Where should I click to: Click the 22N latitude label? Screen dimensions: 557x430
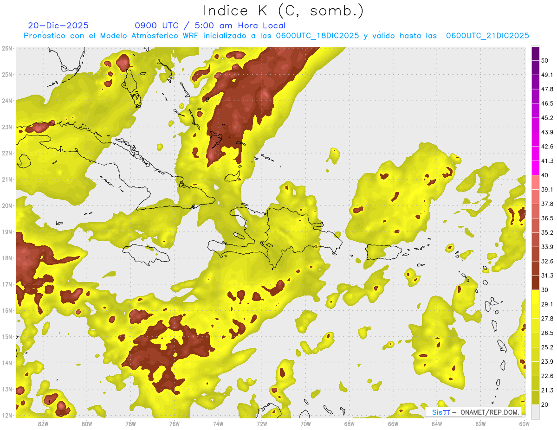coord(6,153)
